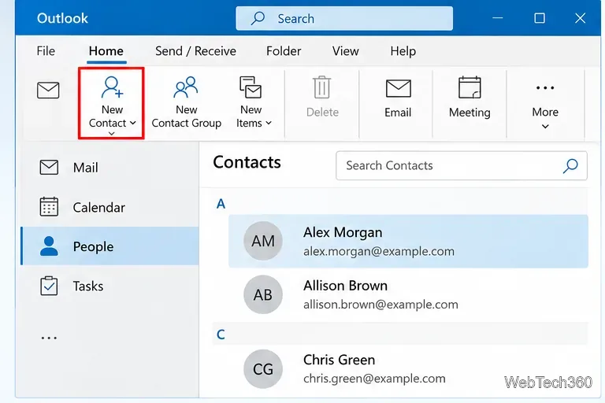Screen dimensions: 605x403
Task: Close the Outlook window
Action: click(x=580, y=18)
